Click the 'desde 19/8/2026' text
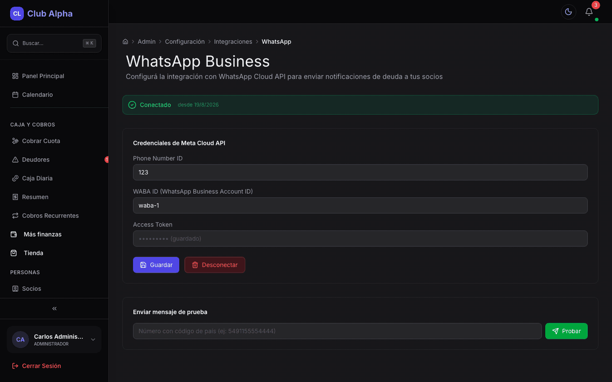Image resolution: width=612 pixels, height=382 pixels. (198, 105)
